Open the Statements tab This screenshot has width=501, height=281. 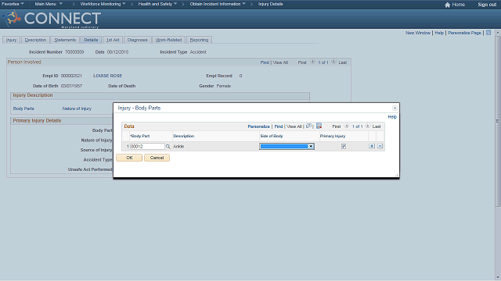[65, 40]
